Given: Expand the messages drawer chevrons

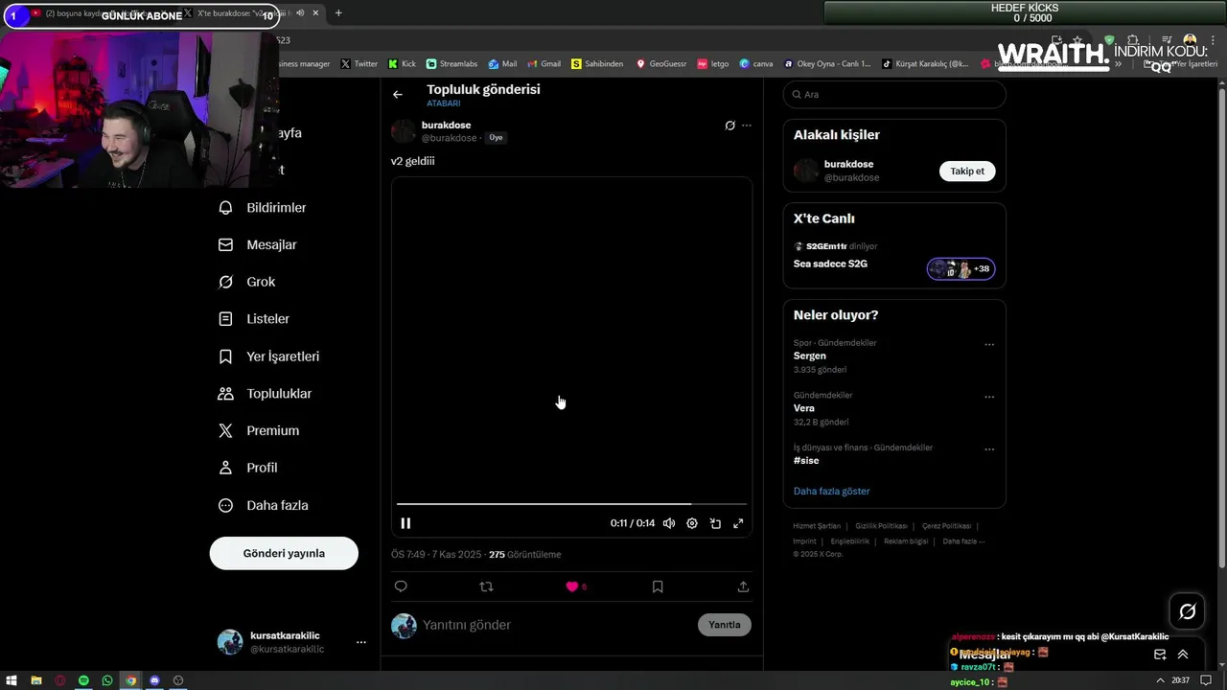Looking at the screenshot, I should coord(1183,655).
